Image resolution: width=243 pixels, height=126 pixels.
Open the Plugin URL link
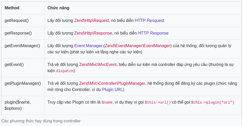(x=112, y=90)
